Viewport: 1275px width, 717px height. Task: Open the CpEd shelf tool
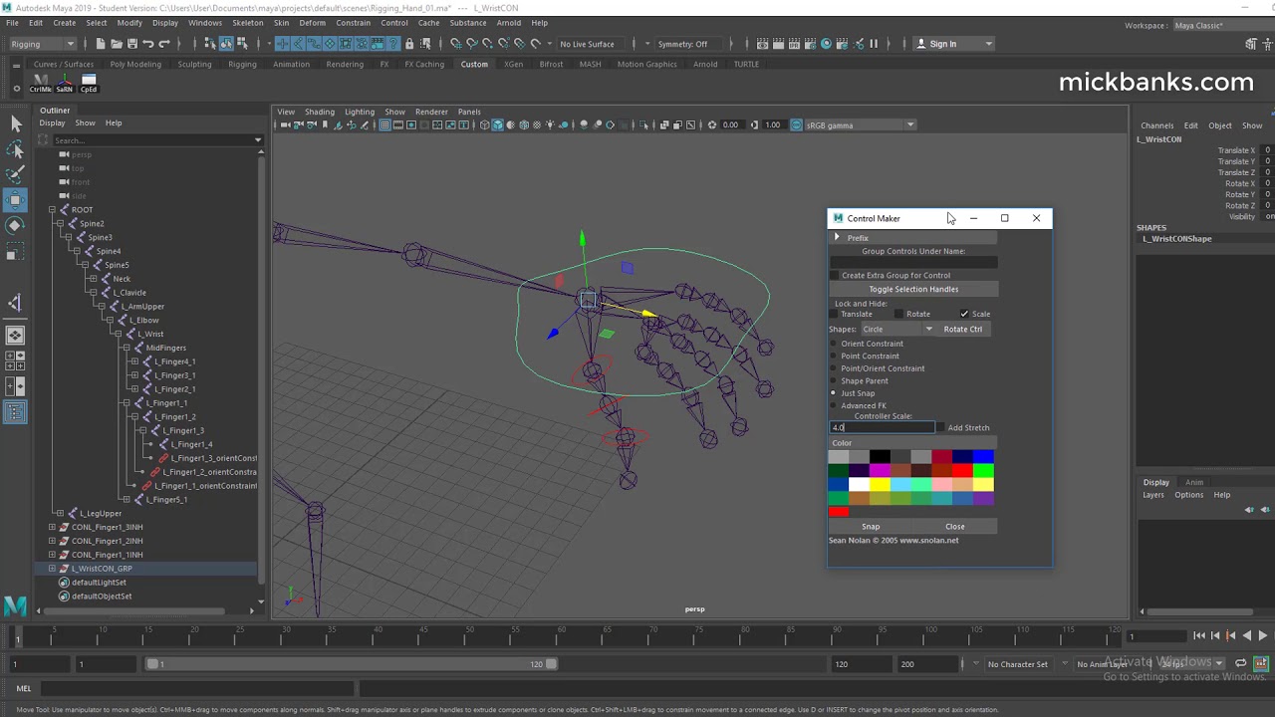[89, 82]
